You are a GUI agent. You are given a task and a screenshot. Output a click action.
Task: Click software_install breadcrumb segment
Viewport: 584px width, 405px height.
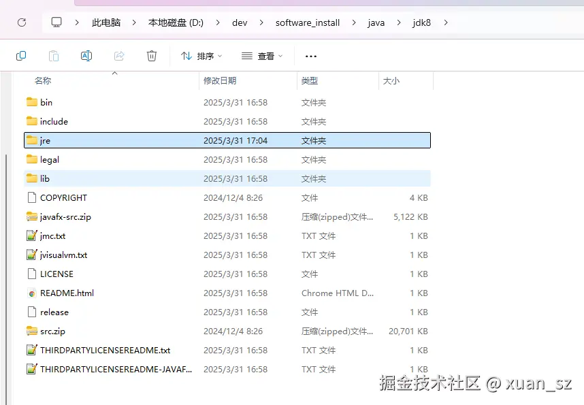(x=308, y=22)
